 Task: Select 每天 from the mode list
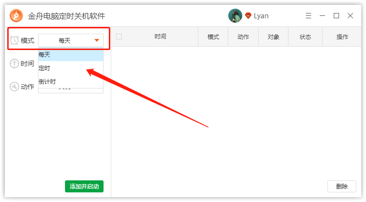(x=71, y=54)
